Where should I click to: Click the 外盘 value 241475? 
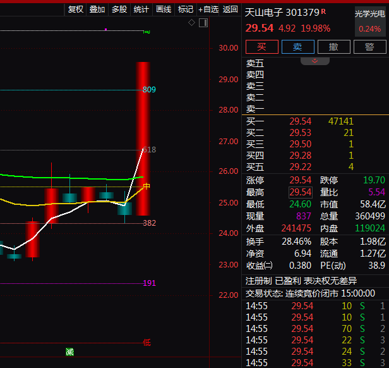(296, 228)
